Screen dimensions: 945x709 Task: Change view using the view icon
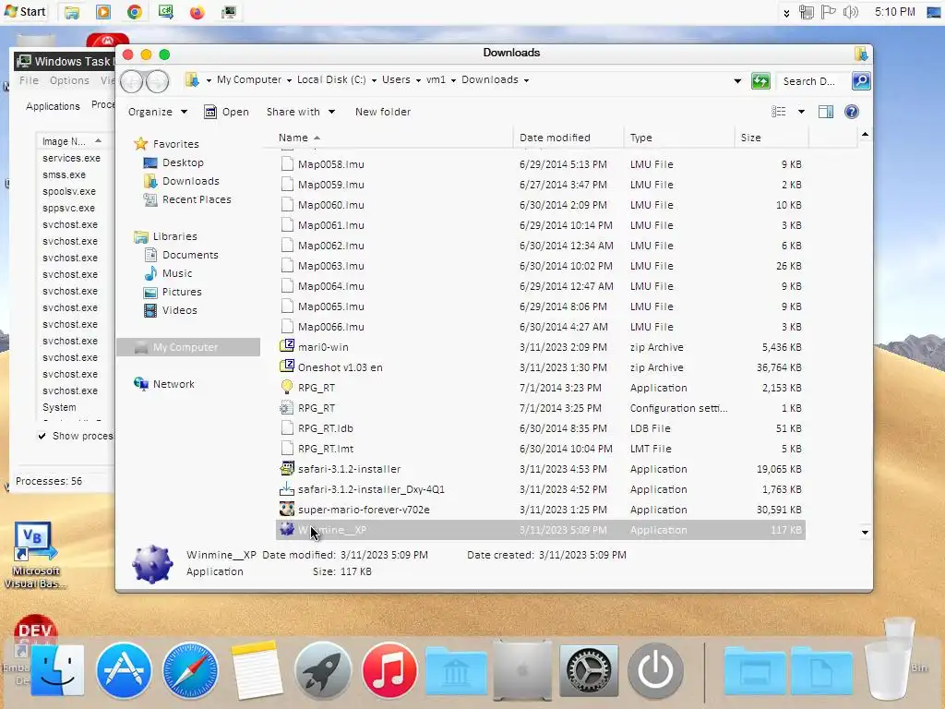pyautogui.click(x=779, y=112)
